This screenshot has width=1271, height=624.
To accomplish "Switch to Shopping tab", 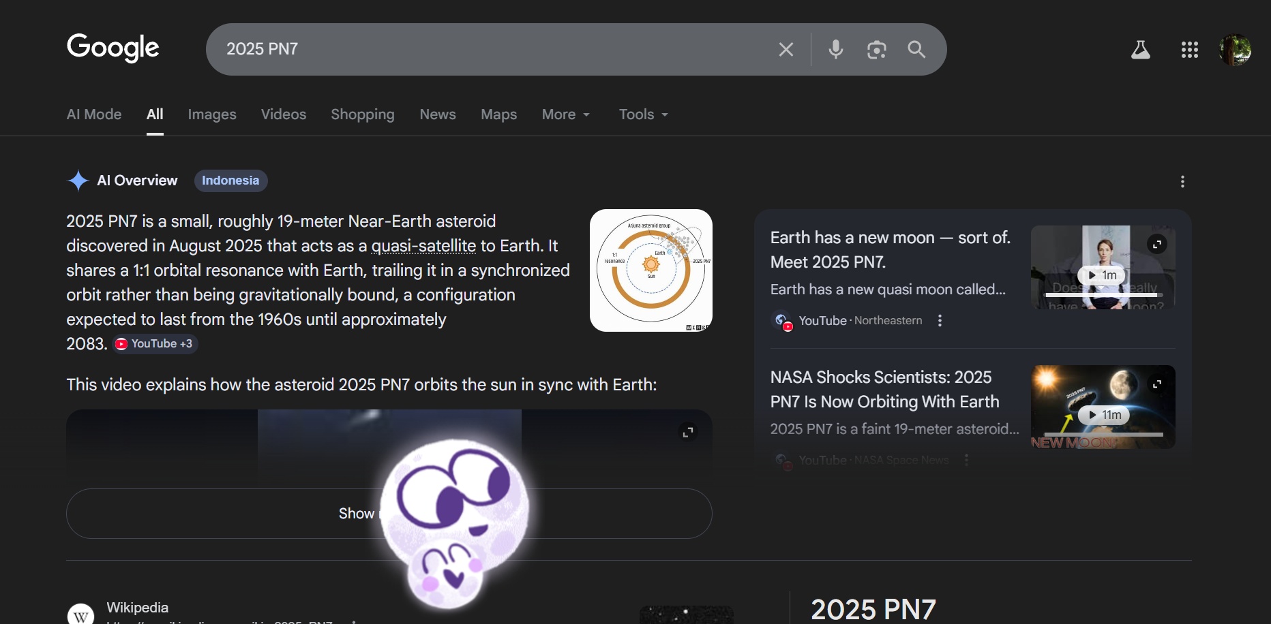I will [x=363, y=114].
